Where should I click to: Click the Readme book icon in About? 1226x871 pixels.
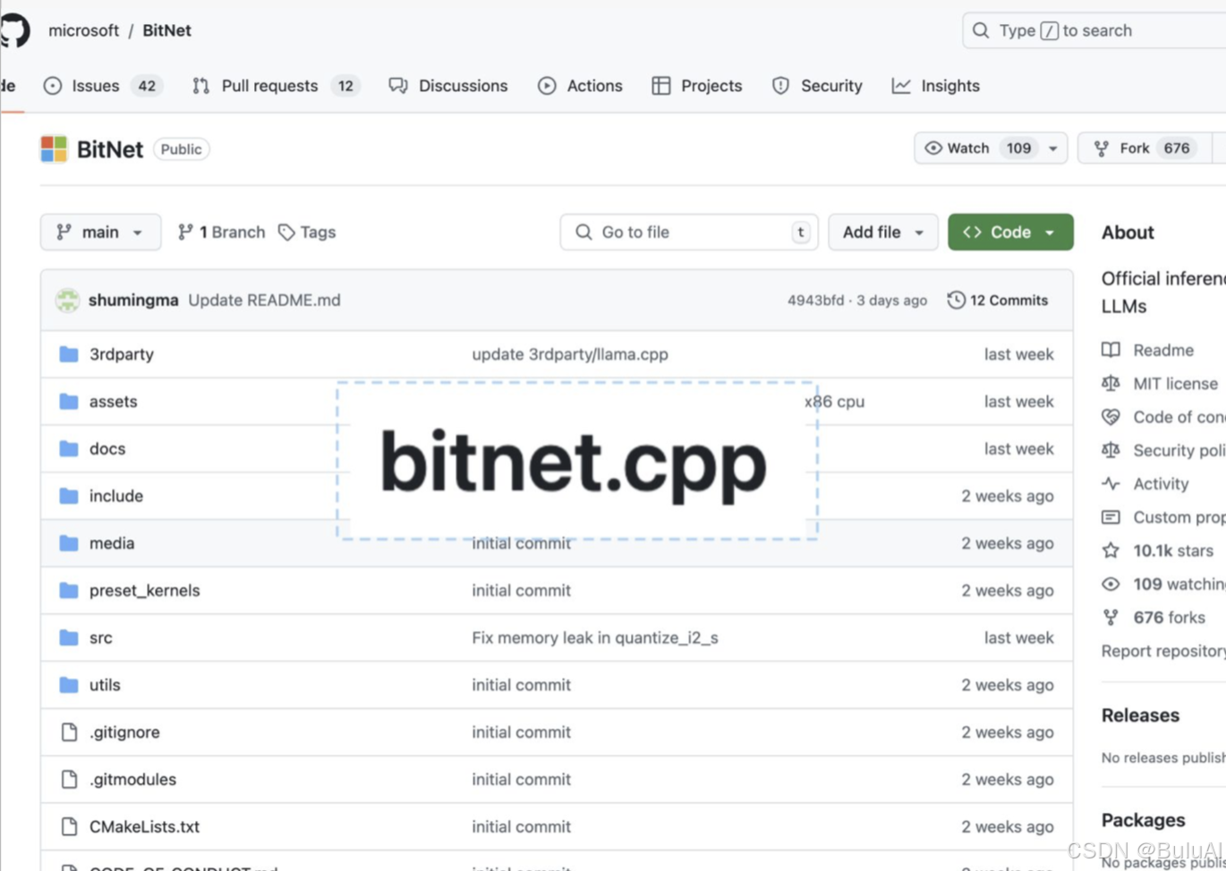coord(1111,350)
